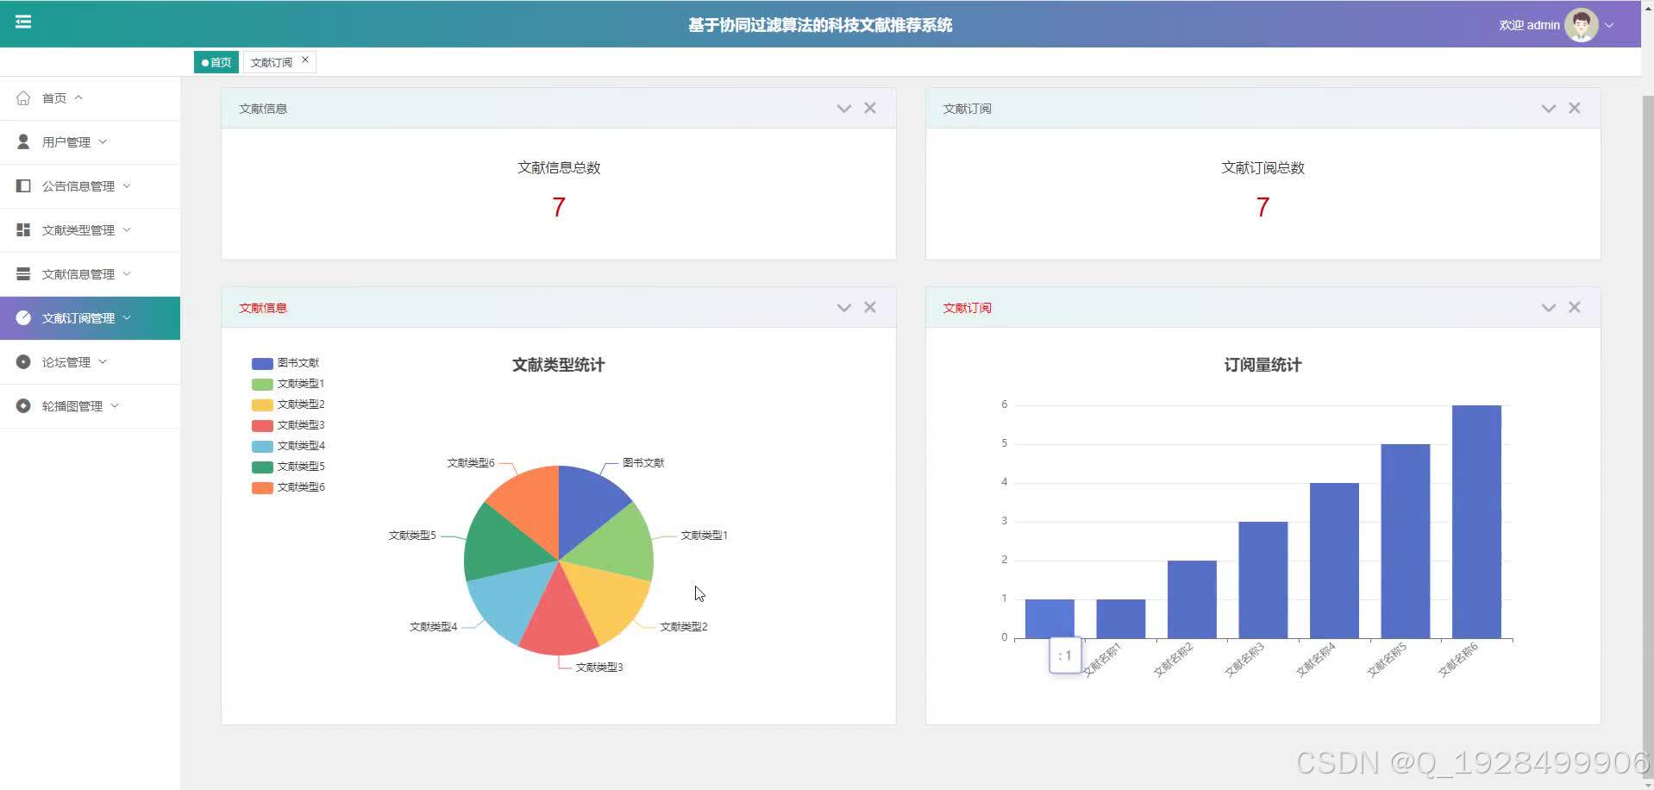The image size is (1654, 790).
Task: Click the 文献信息管理 list icon
Action: [23, 273]
